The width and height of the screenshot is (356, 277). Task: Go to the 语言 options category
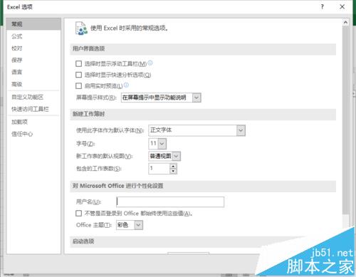33,72
